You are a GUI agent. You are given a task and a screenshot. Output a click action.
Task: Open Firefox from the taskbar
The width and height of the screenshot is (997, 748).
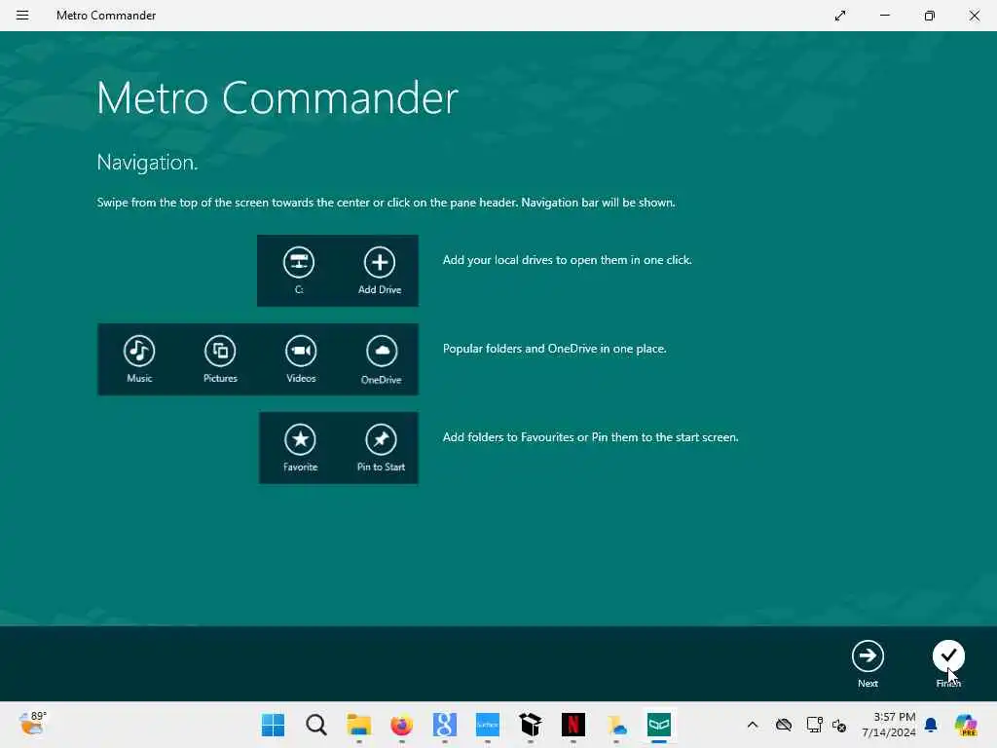(x=402, y=725)
